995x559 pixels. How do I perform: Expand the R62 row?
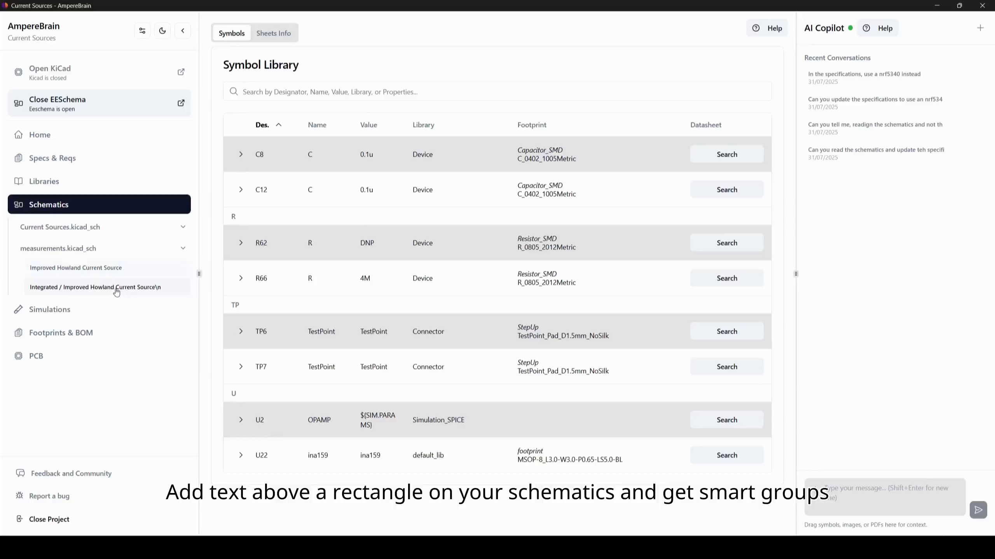(241, 243)
